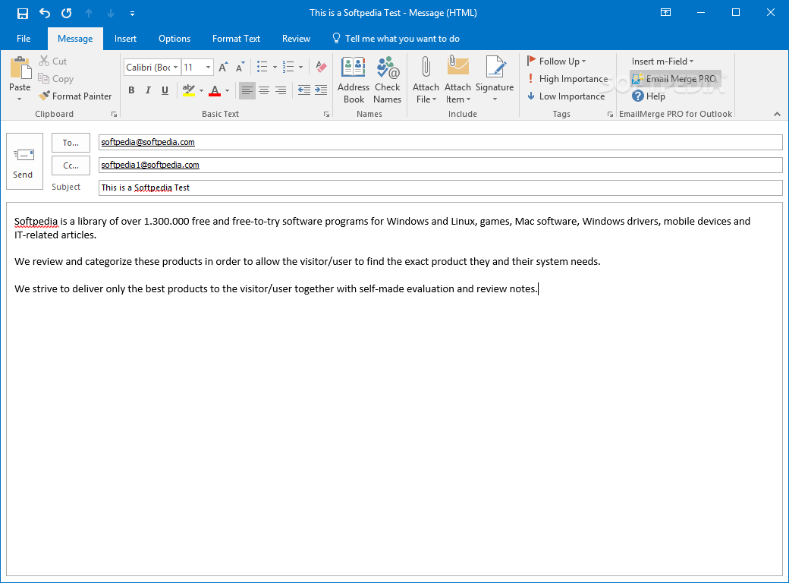Apply a bulleted list
This screenshot has width=789, height=583.
pos(262,67)
